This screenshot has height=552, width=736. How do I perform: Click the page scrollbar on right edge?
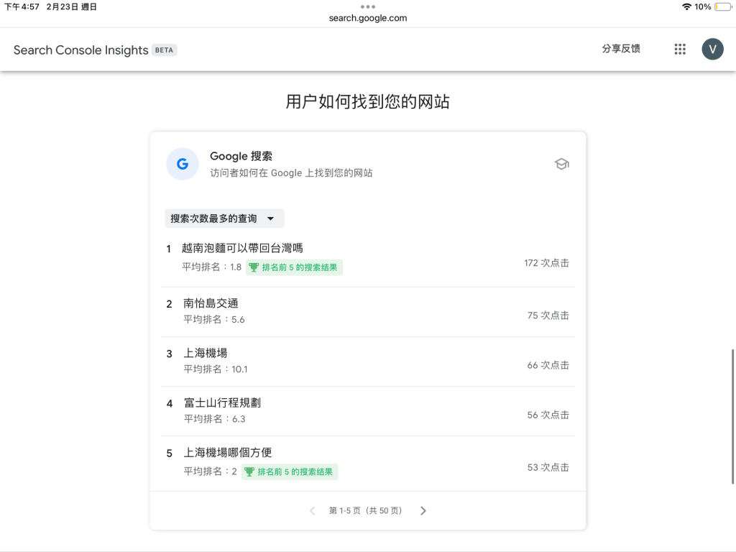pos(733,417)
